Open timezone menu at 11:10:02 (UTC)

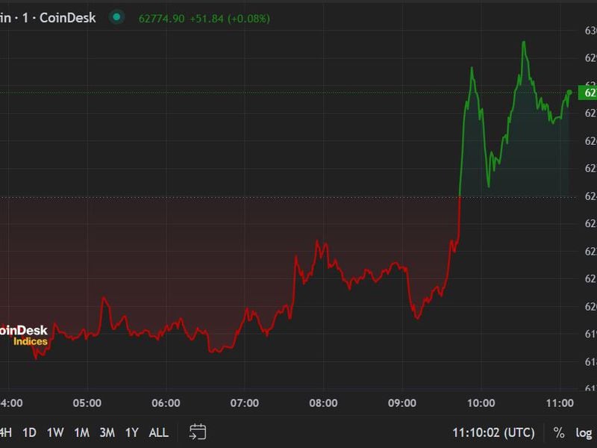[x=494, y=432]
